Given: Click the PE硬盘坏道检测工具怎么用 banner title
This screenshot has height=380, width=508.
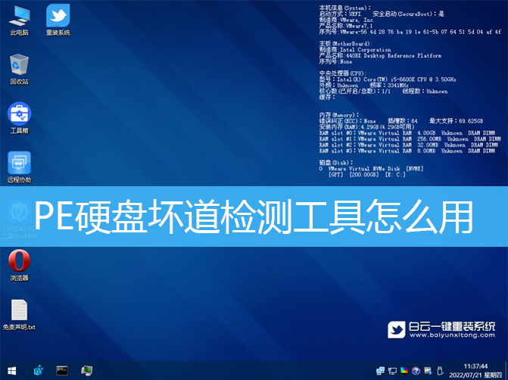Looking at the screenshot, I should [x=254, y=216].
